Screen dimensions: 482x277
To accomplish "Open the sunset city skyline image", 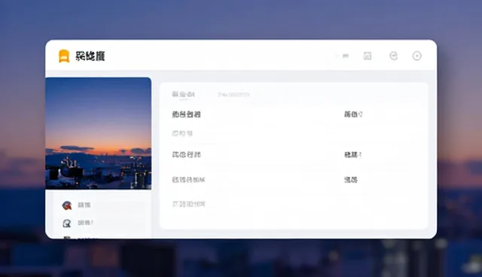I will click(99, 133).
